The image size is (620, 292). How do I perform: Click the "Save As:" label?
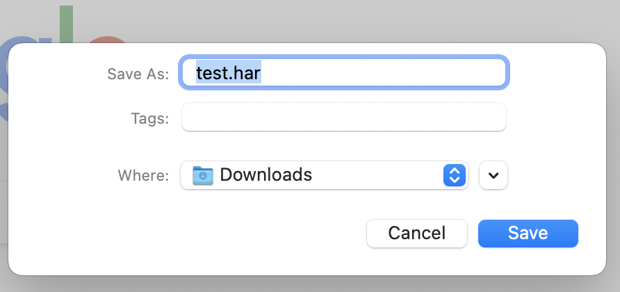click(138, 74)
